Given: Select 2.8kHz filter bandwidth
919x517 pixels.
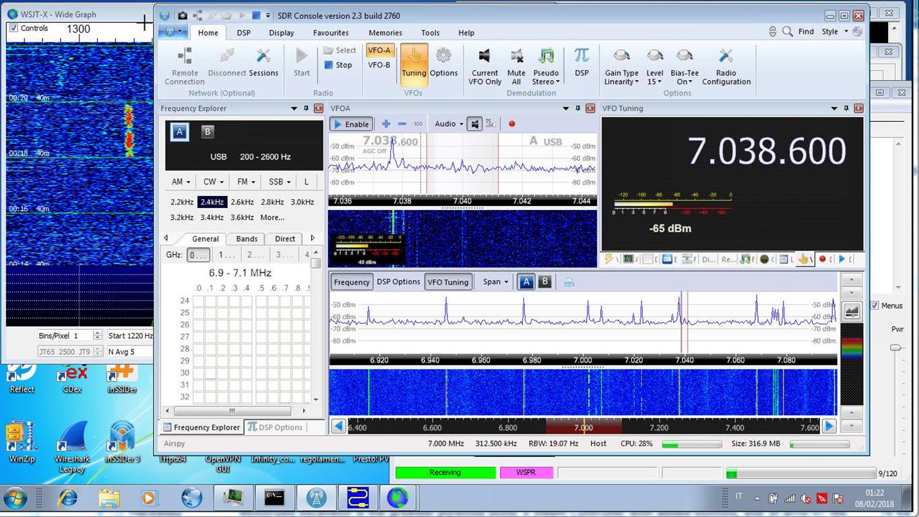Looking at the screenshot, I should tap(272, 202).
